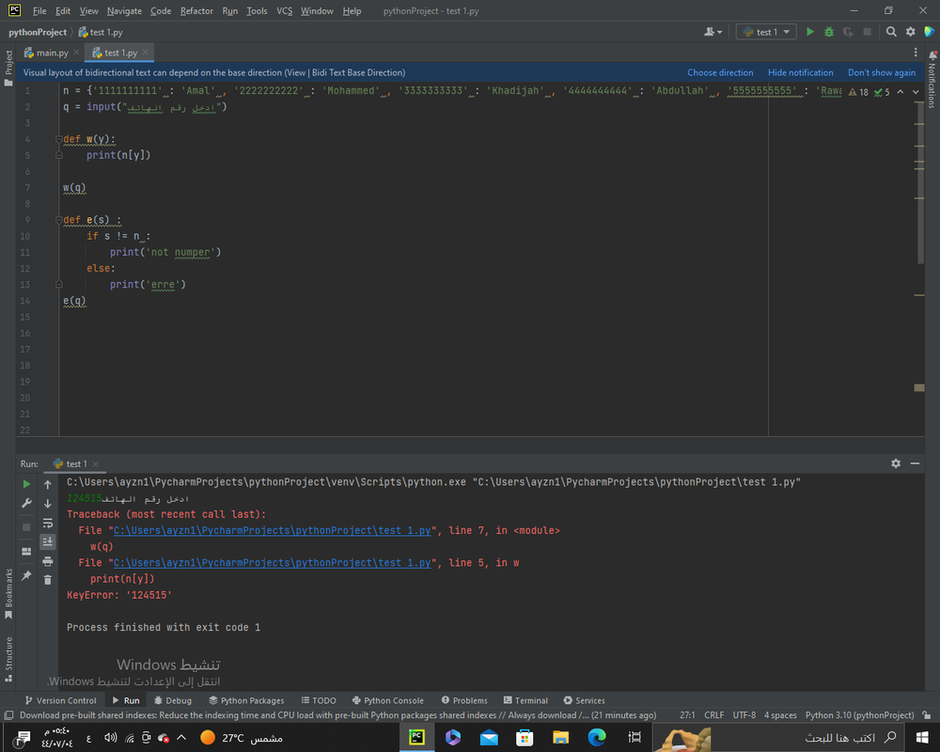The height and width of the screenshot is (752, 940).
Task: Open the Notifications sidebar panel
Action: point(932,79)
